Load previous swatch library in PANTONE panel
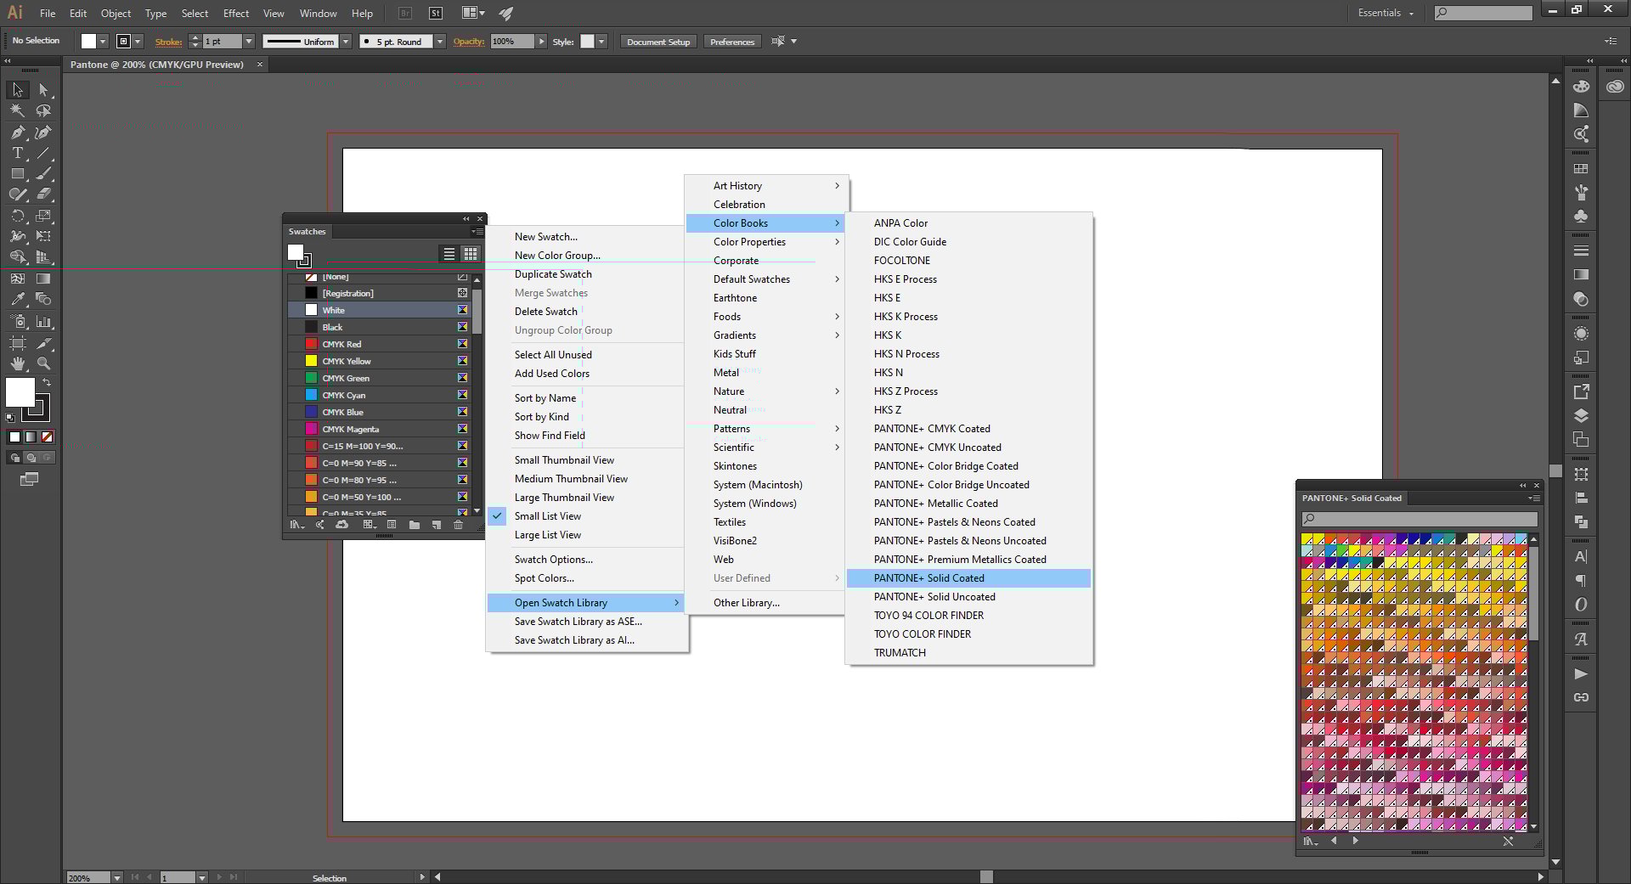This screenshot has height=884, width=1631. point(1334,841)
